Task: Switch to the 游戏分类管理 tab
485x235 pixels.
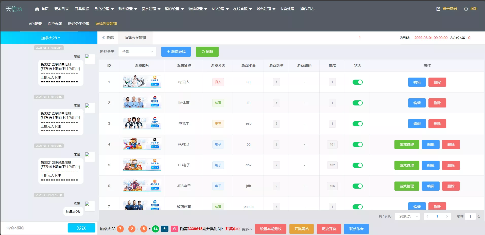Action: point(135,38)
